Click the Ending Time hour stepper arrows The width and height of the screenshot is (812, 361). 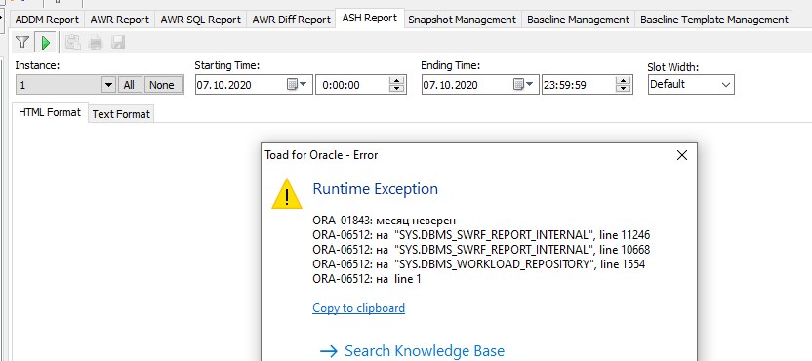pos(624,85)
